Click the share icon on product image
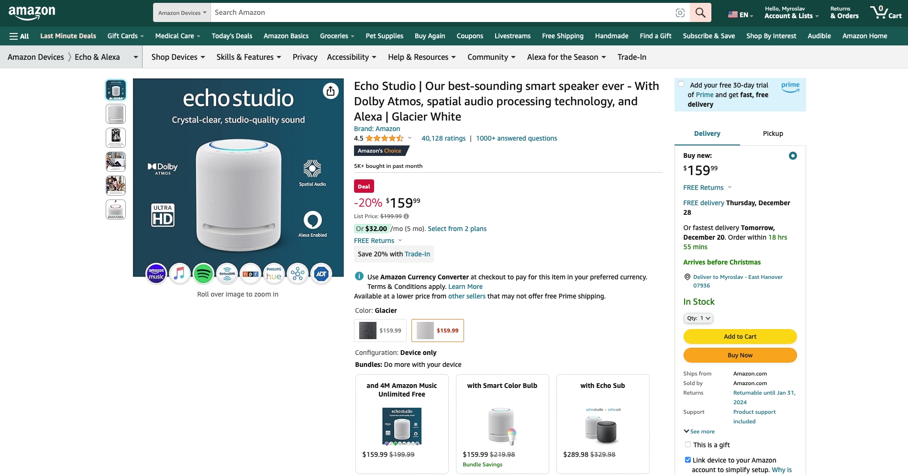Viewport: 908px width, 475px height. click(x=331, y=91)
